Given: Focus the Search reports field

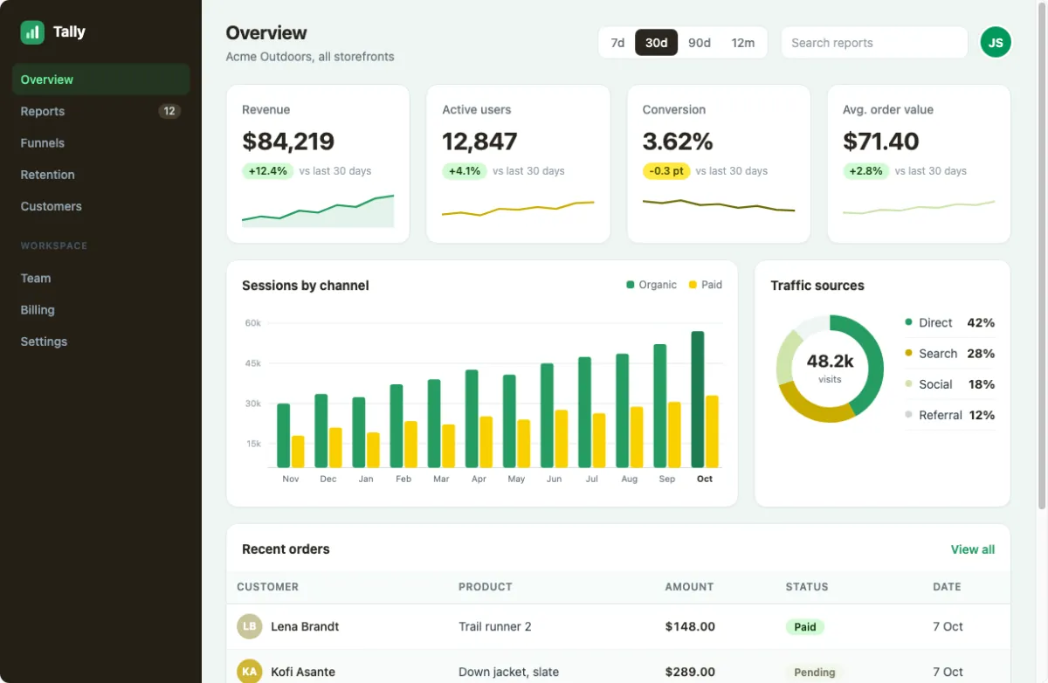Looking at the screenshot, I should pos(874,43).
